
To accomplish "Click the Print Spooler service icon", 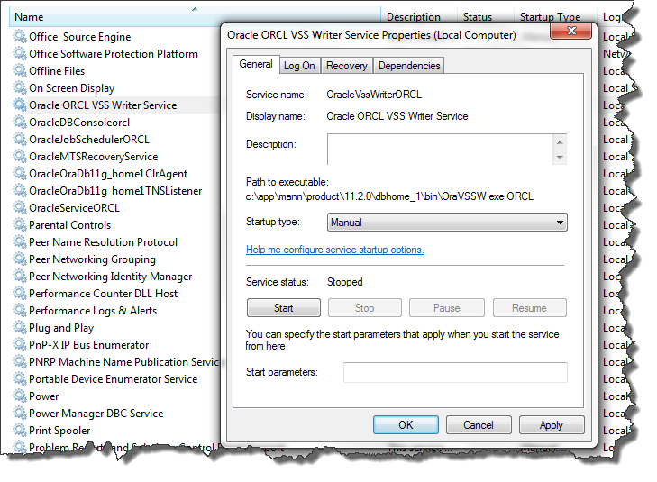I will [20, 431].
